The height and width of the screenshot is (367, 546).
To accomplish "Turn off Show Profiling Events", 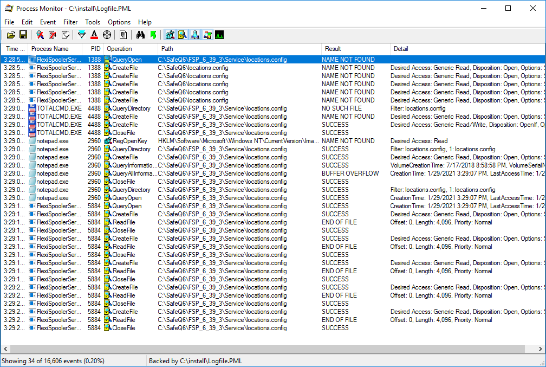I will click(x=219, y=34).
